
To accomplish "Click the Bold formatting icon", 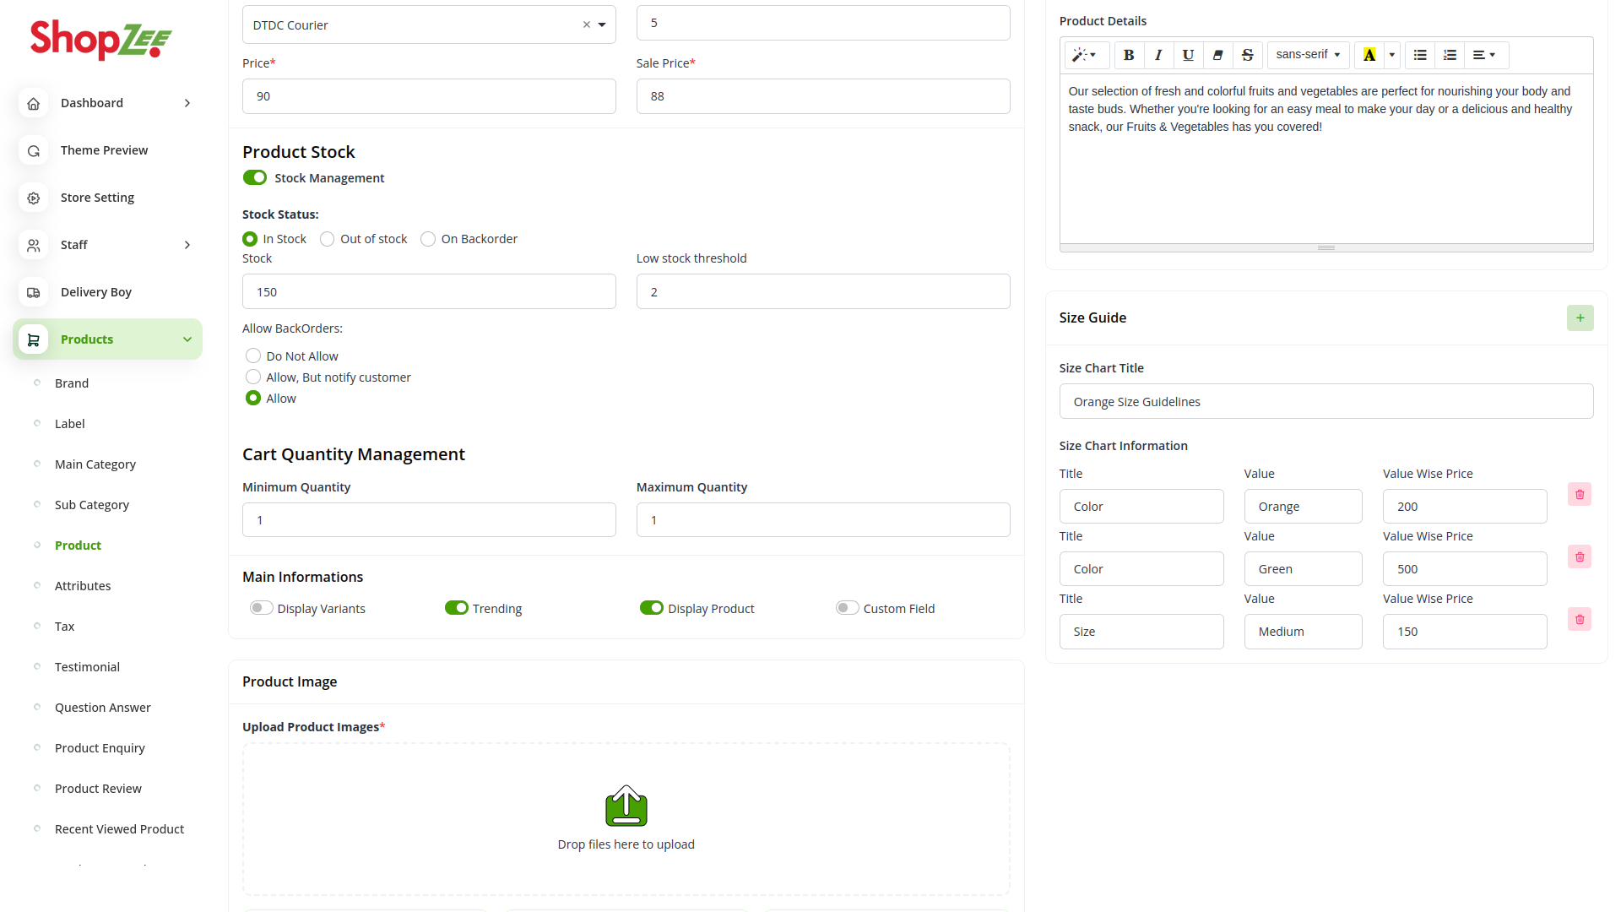I will click(x=1128, y=55).
